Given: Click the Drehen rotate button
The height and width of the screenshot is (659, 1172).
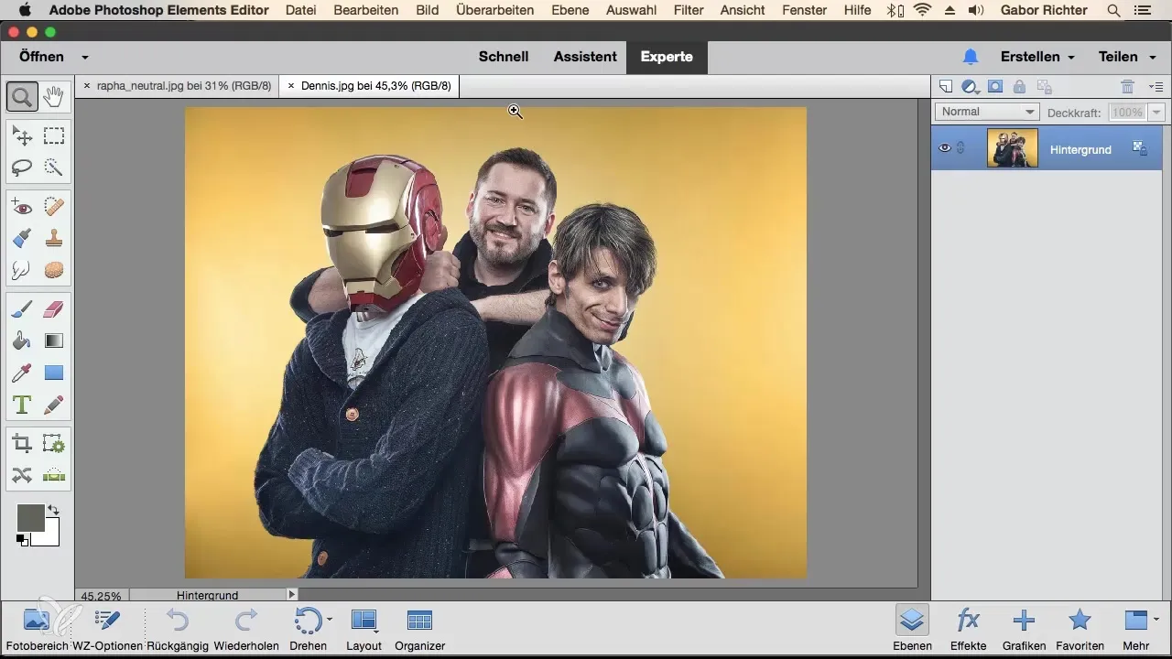Looking at the screenshot, I should (x=309, y=629).
